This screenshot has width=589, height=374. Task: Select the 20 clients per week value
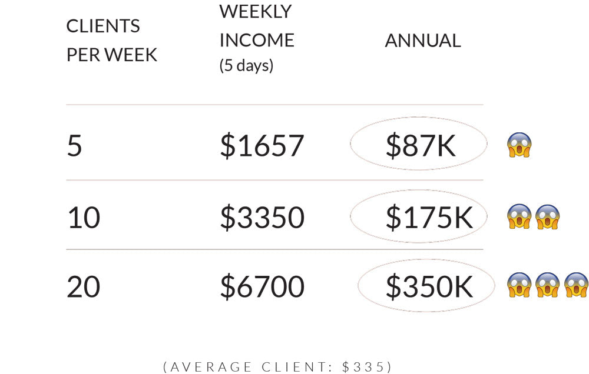click(84, 286)
